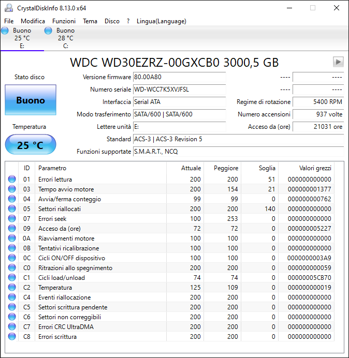Click status icon for Ritrazioni allo spegnimento

coord(12,267)
